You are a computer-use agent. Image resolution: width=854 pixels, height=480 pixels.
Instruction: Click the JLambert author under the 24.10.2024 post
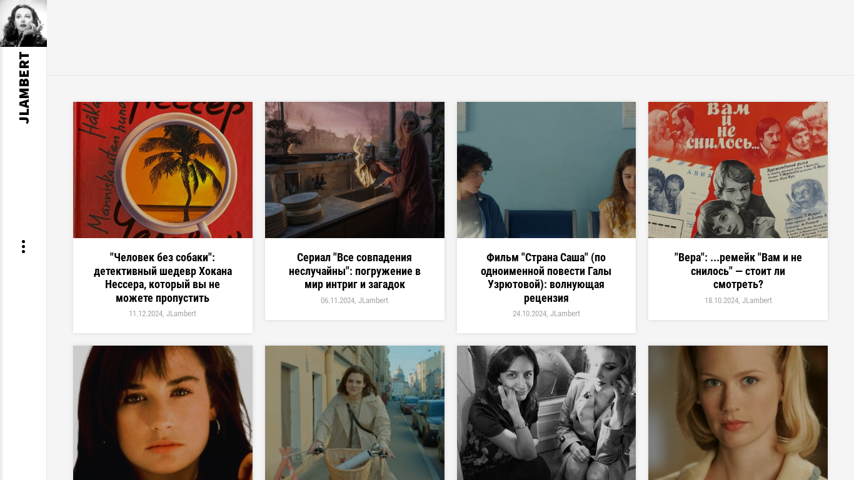pyautogui.click(x=565, y=314)
